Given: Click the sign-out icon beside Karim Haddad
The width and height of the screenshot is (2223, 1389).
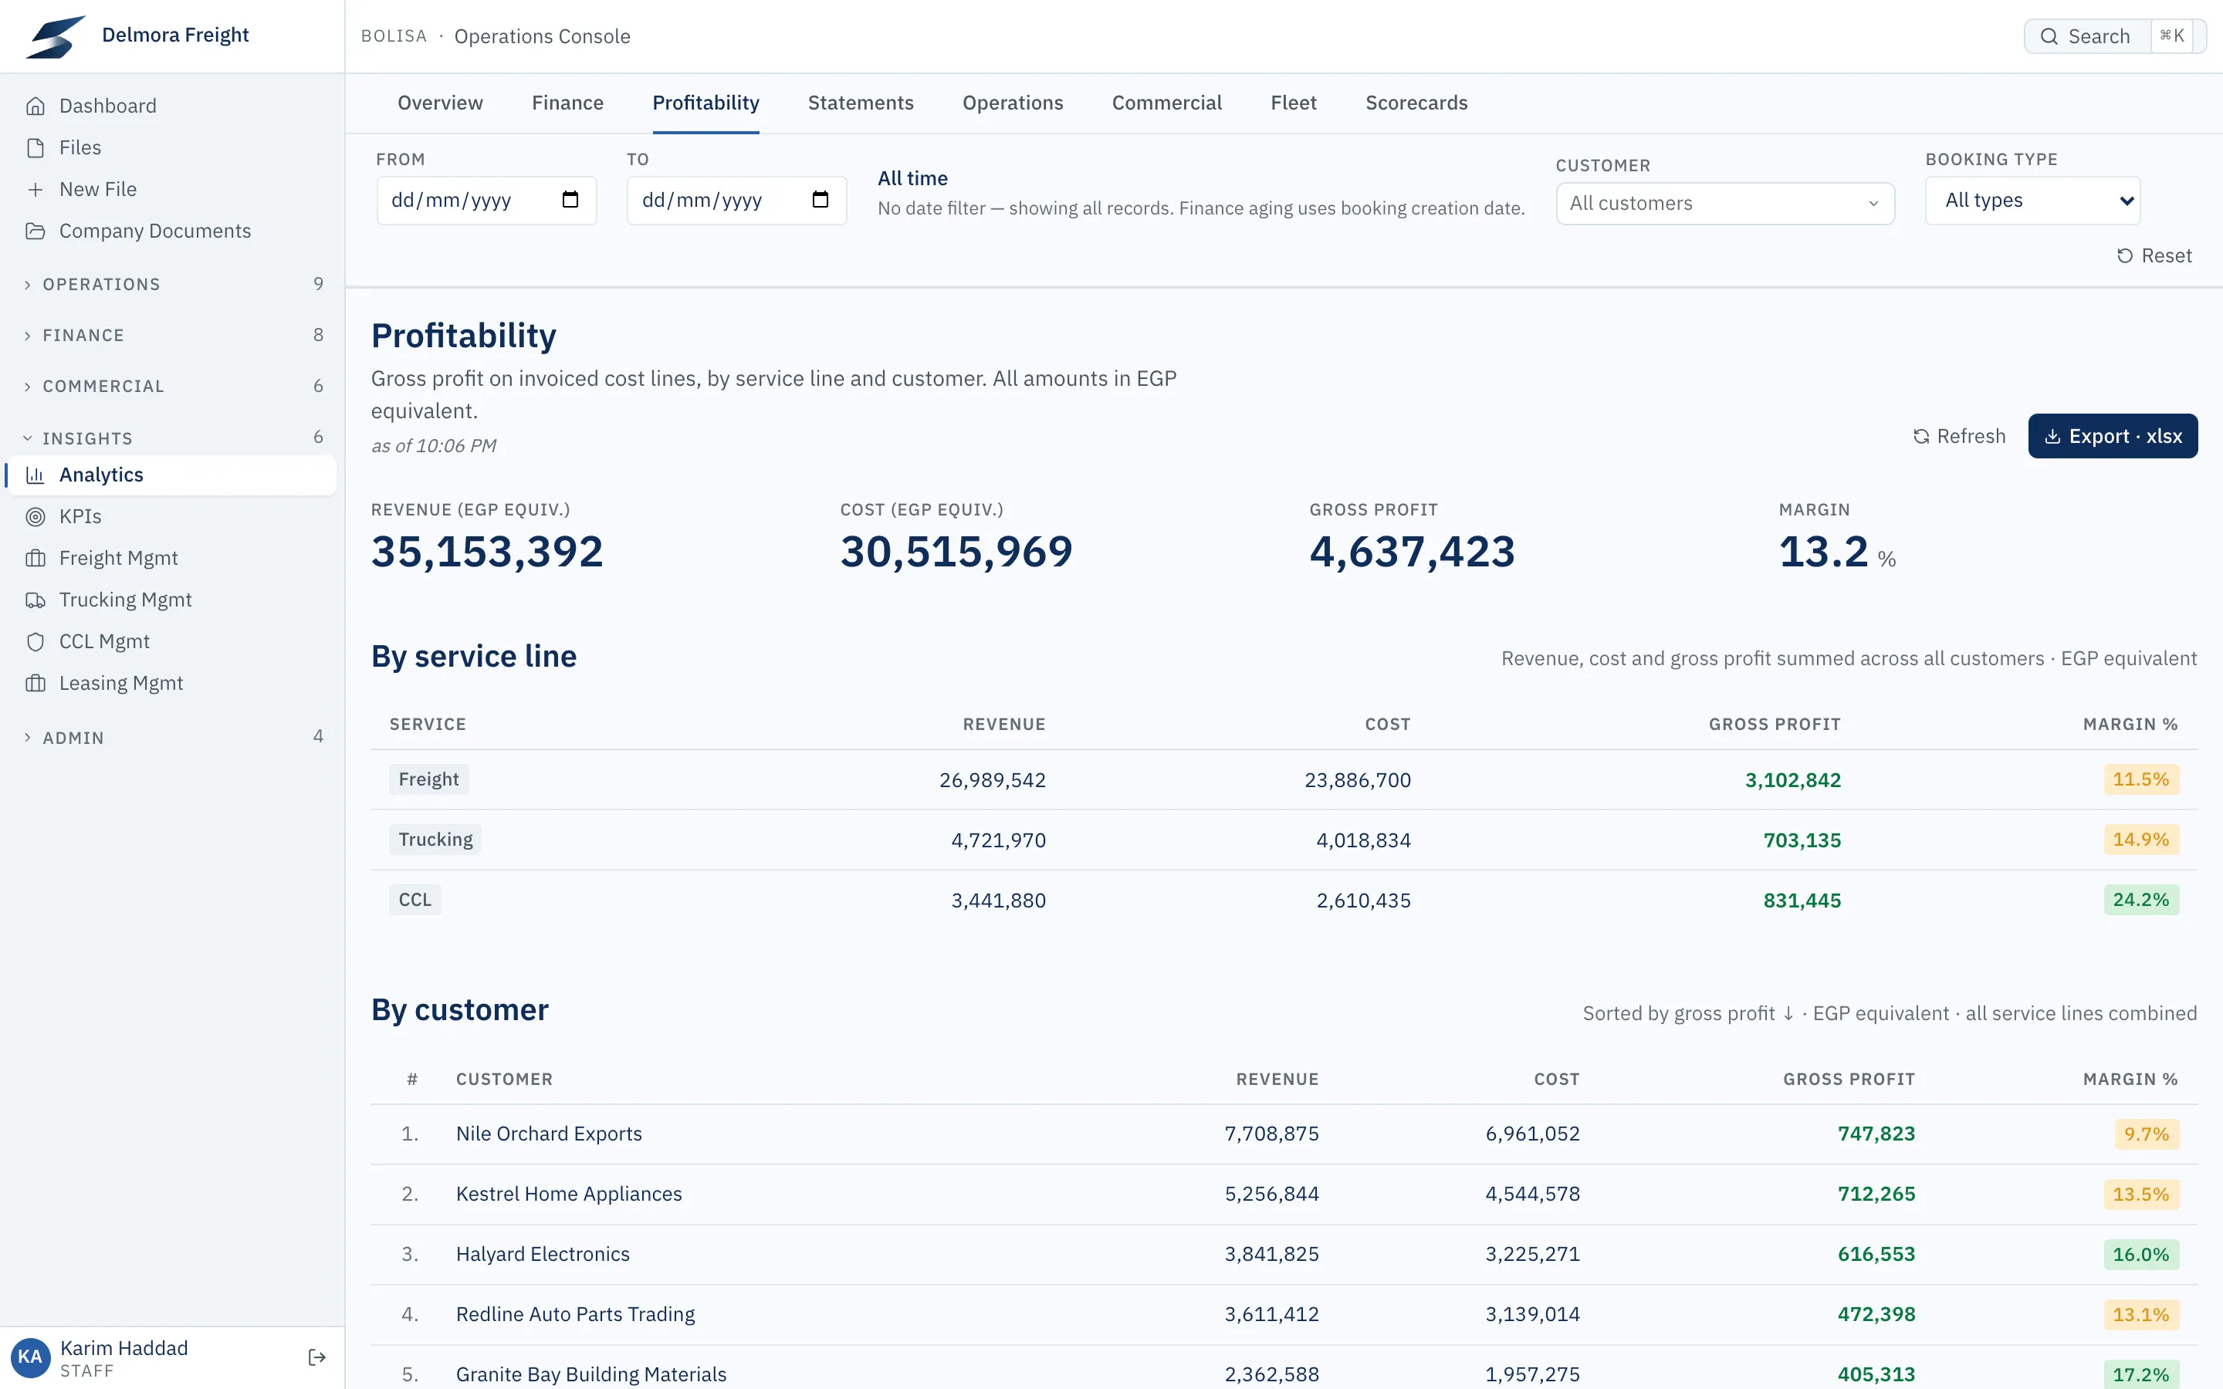Looking at the screenshot, I should [317, 1358].
